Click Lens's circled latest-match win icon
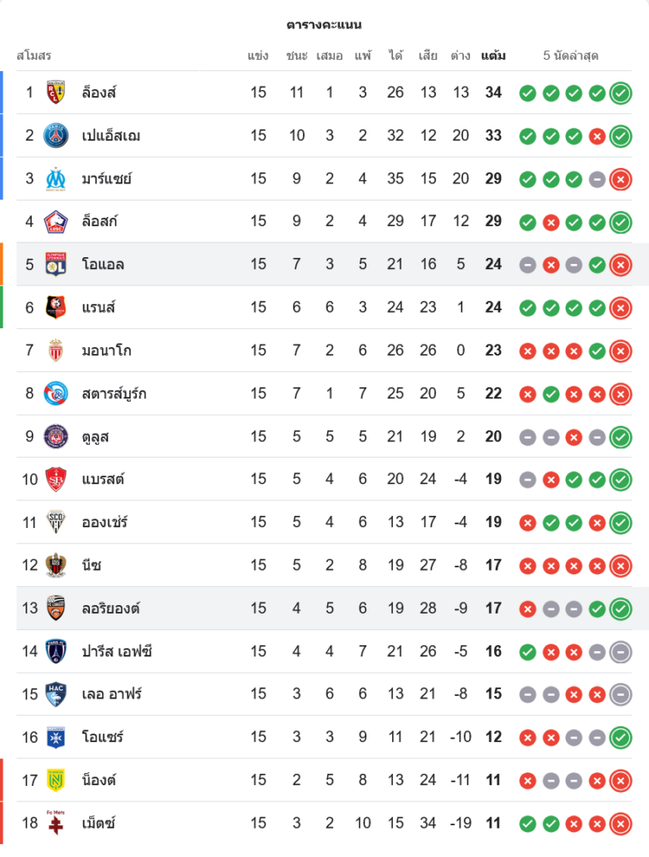 [621, 93]
